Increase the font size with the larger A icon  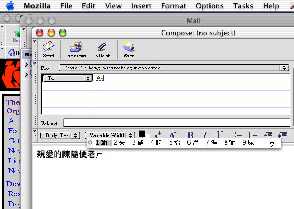[x=173, y=135]
